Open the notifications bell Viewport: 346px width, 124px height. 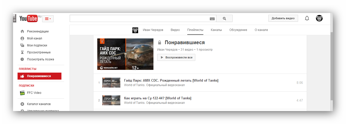(307, 18)
